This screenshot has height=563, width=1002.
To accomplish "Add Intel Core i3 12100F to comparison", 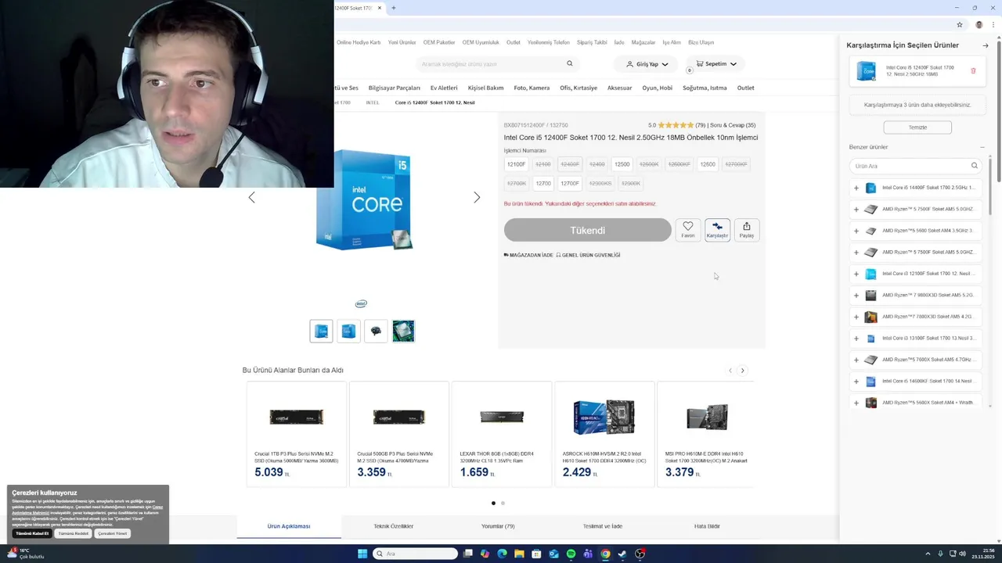I will [856, 274].
